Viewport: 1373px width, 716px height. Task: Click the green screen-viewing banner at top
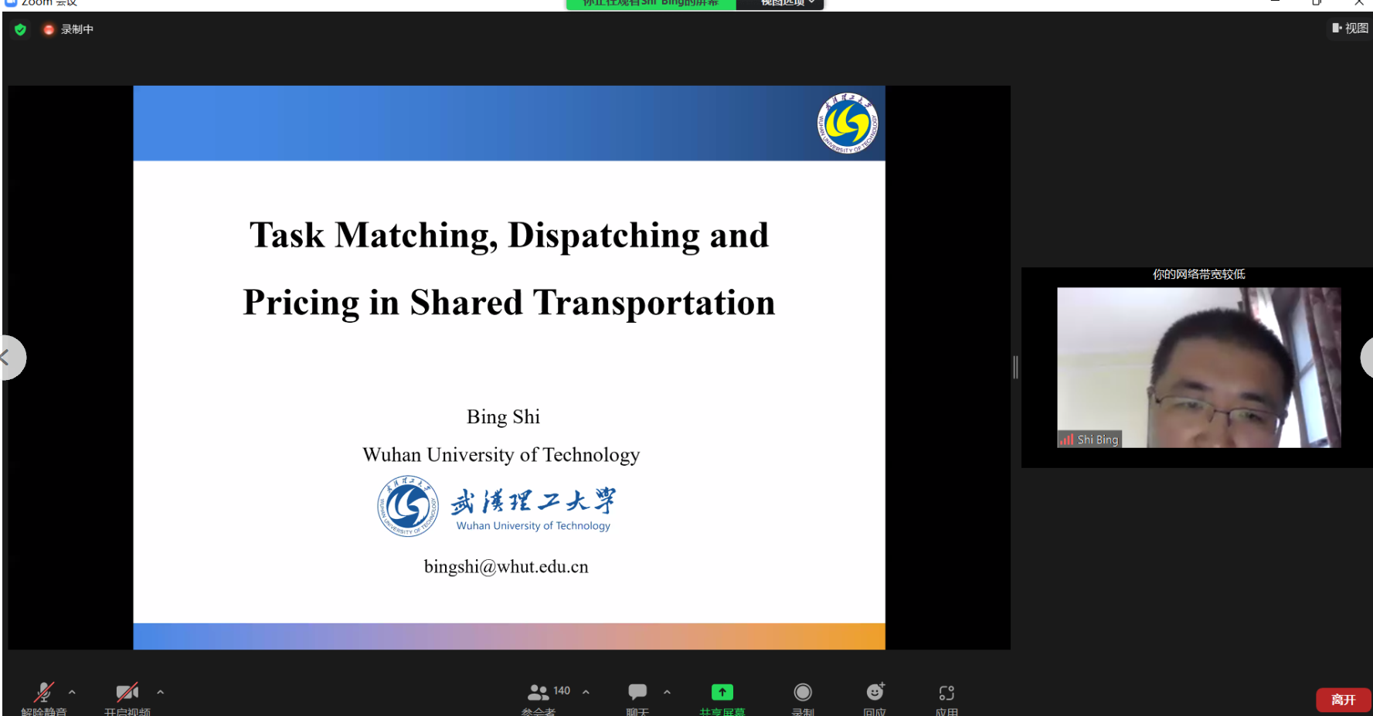[651, 4]
